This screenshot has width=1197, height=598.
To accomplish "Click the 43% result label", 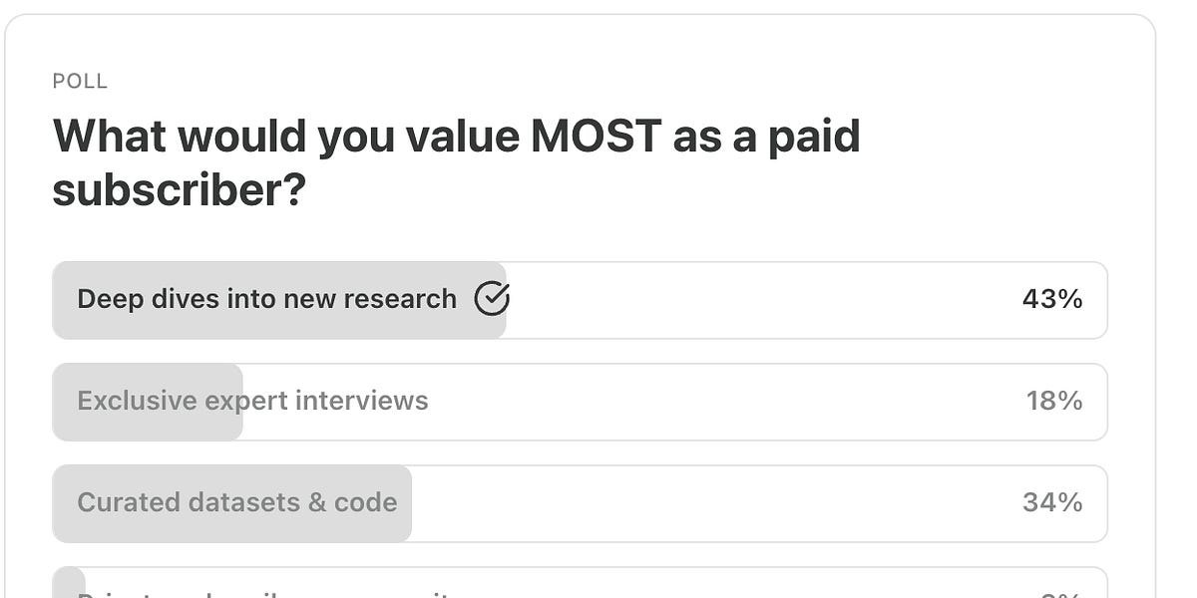I will coord(1051,298).
